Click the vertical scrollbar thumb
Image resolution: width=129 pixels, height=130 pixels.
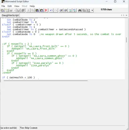tap(126, 40)
